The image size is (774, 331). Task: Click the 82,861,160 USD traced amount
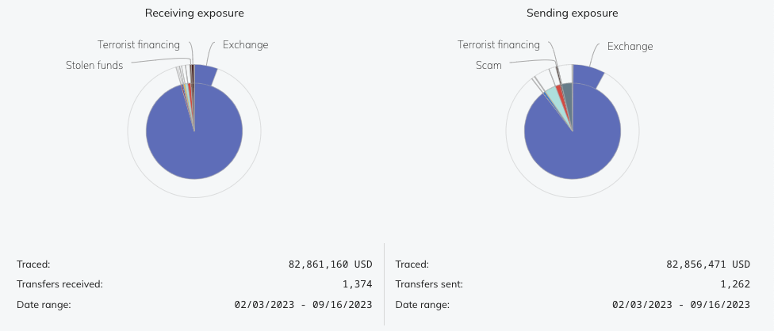click(330, 264)
